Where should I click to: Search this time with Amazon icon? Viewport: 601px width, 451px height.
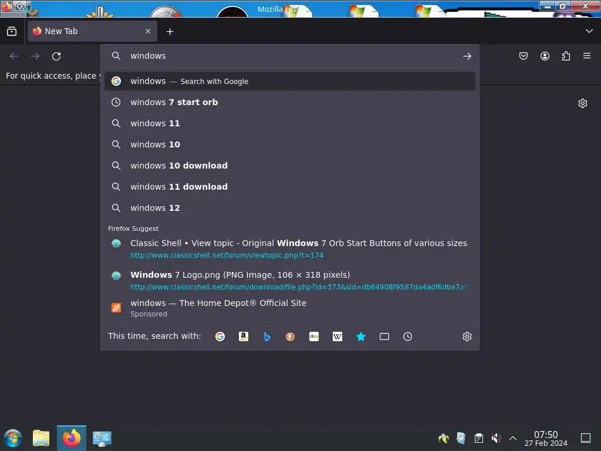(x=244, y=336)
